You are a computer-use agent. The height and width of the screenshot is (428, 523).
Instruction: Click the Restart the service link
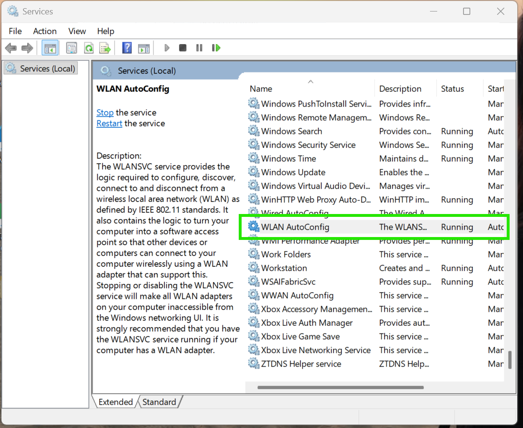109,123
